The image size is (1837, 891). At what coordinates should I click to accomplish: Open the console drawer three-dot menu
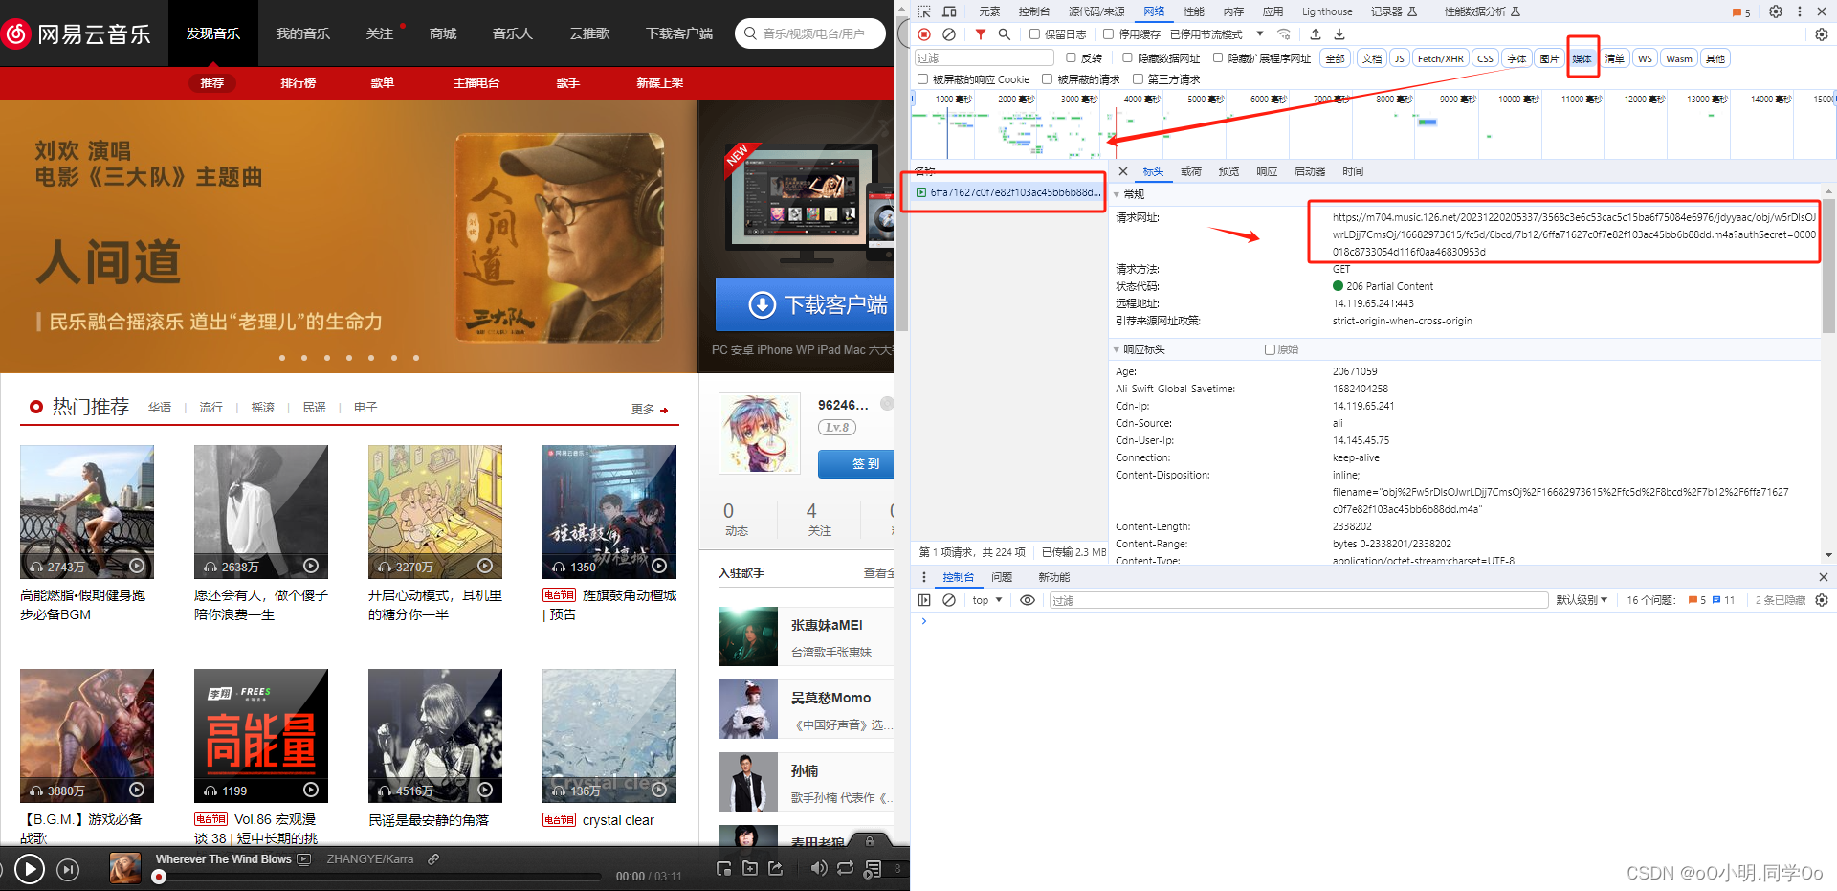click(924, 577)
